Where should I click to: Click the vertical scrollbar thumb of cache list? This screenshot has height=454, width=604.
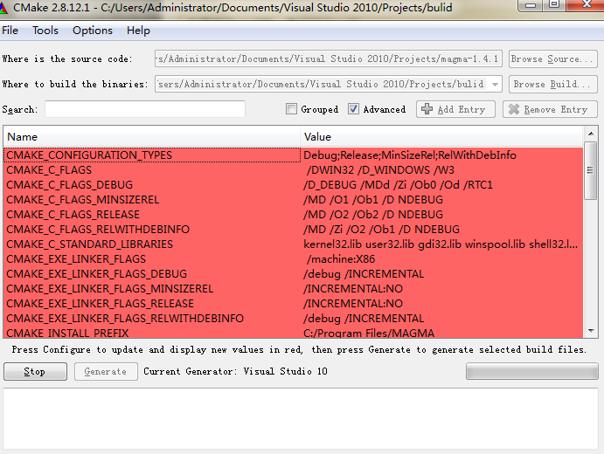pyautogui.click(x=590, y=170)
